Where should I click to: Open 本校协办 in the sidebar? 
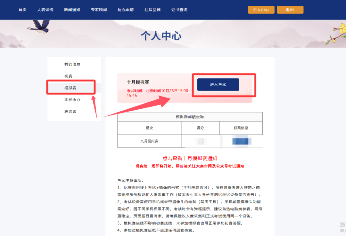(x=72, y=100)
